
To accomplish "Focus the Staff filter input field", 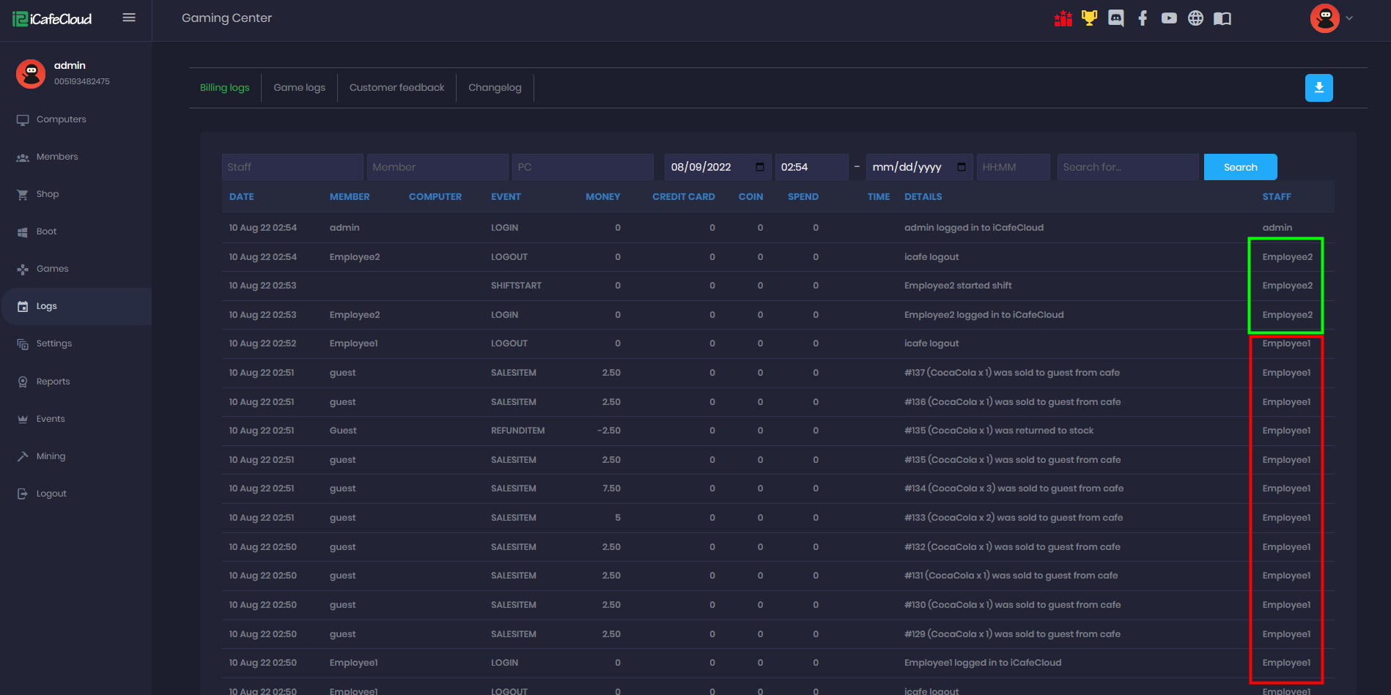I will click(x=292, y=167).
